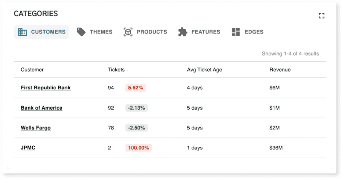Switch to the CUSTOMERS tab

[41, 32]
